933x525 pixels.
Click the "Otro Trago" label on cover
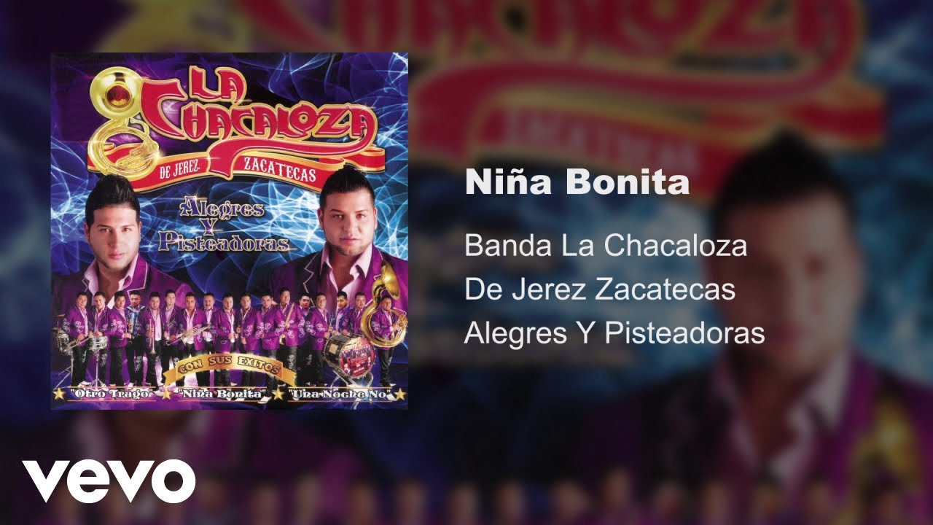point(112,394)
